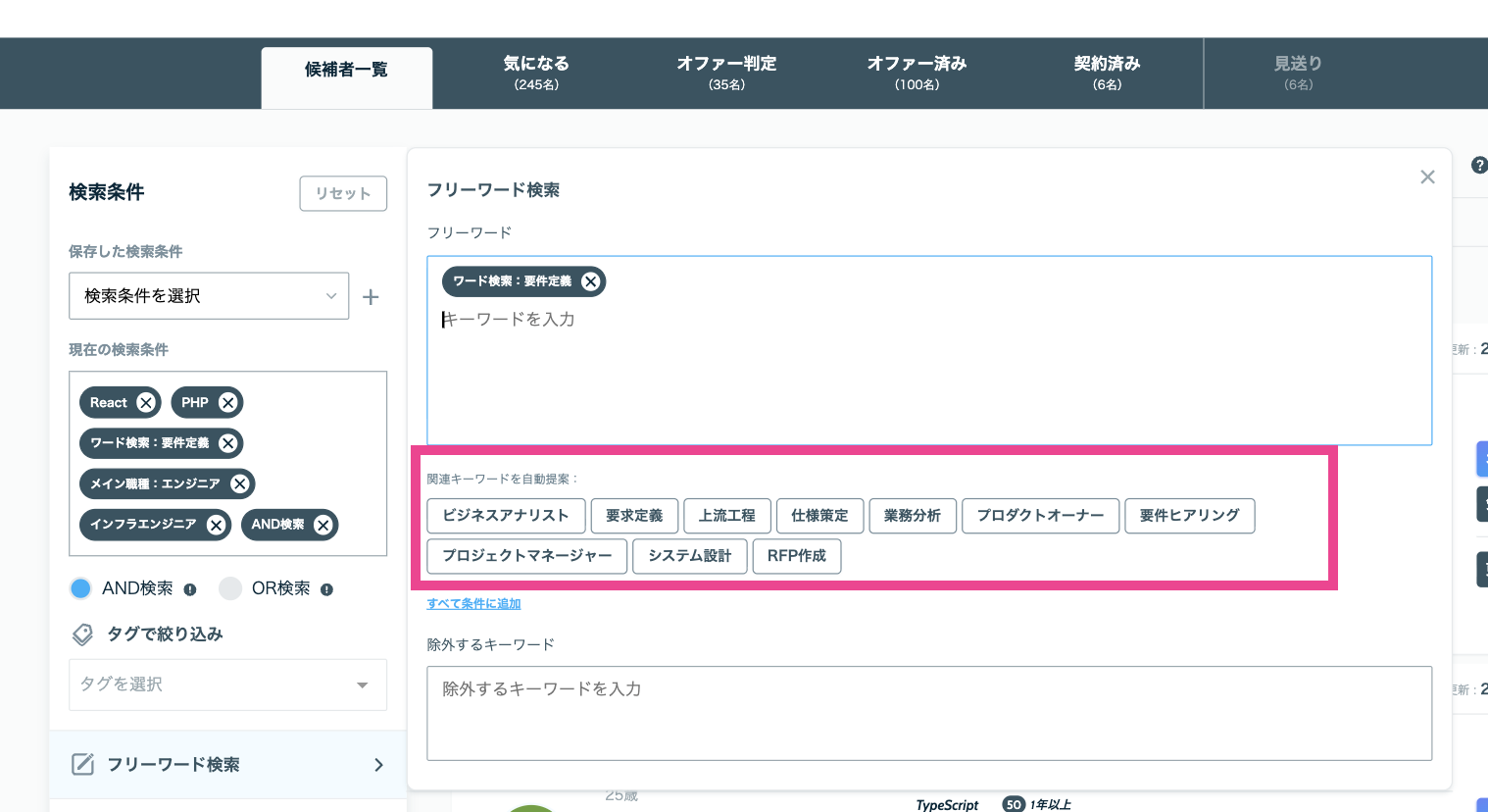
Task: Add a new saved search condition with plus
Action: click(371, 297)
